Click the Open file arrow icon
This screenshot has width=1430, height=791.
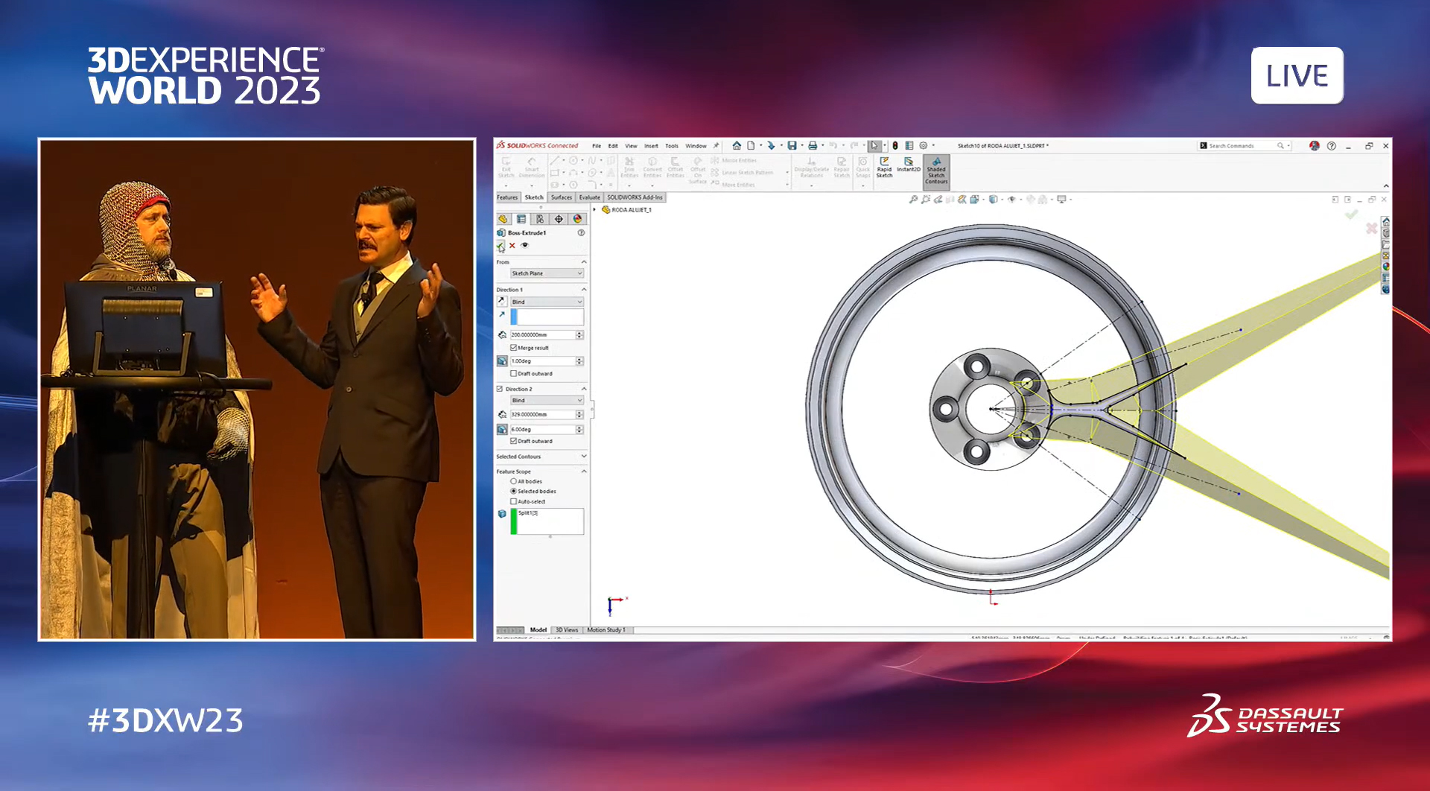(771, 146)
